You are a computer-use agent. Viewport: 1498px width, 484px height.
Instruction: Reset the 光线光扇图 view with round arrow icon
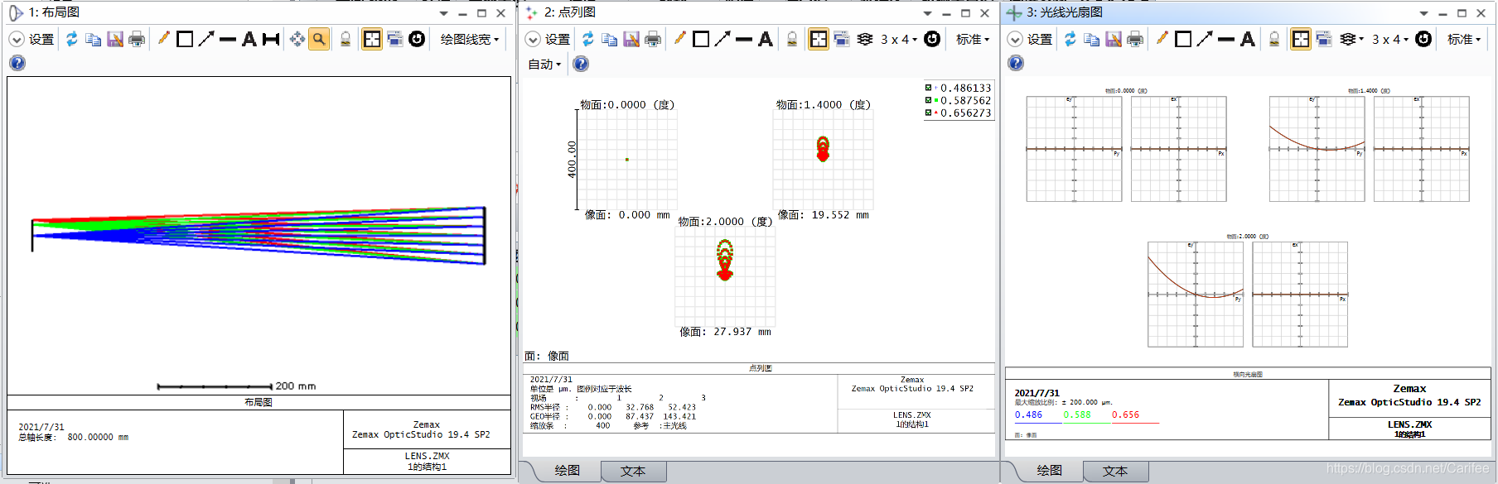tap(1423, 39)
